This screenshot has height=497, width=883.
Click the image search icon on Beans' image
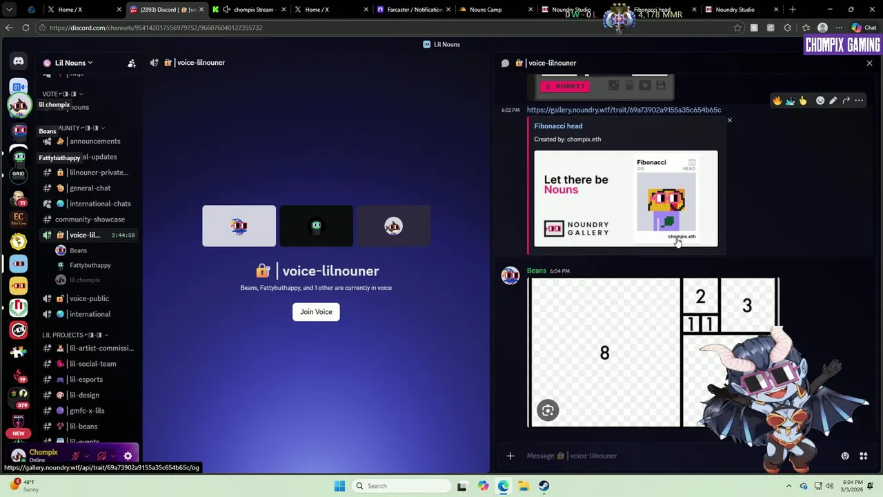(x=548, y=411)
